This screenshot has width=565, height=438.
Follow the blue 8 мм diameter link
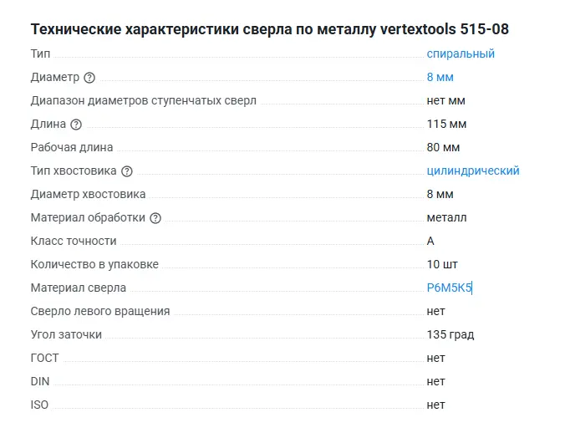[440, 77]
